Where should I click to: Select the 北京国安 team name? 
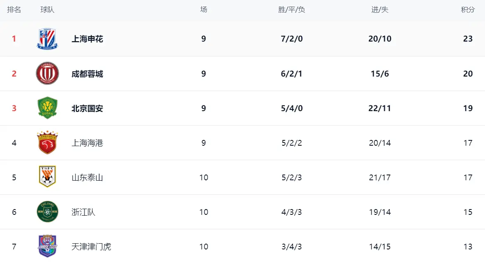(x=87, y=109)
